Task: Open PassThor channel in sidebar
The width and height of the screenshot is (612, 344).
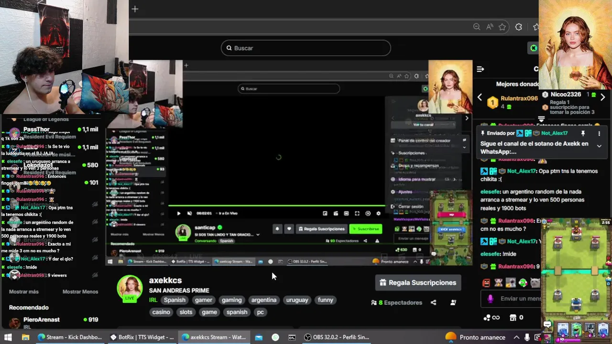Action: (36, 129)
